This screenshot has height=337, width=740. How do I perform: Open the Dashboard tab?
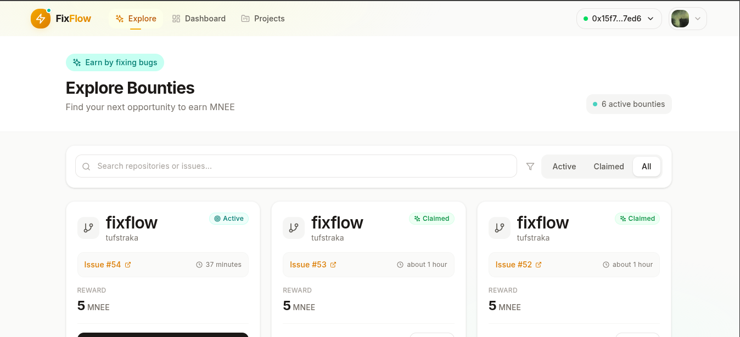199,19
